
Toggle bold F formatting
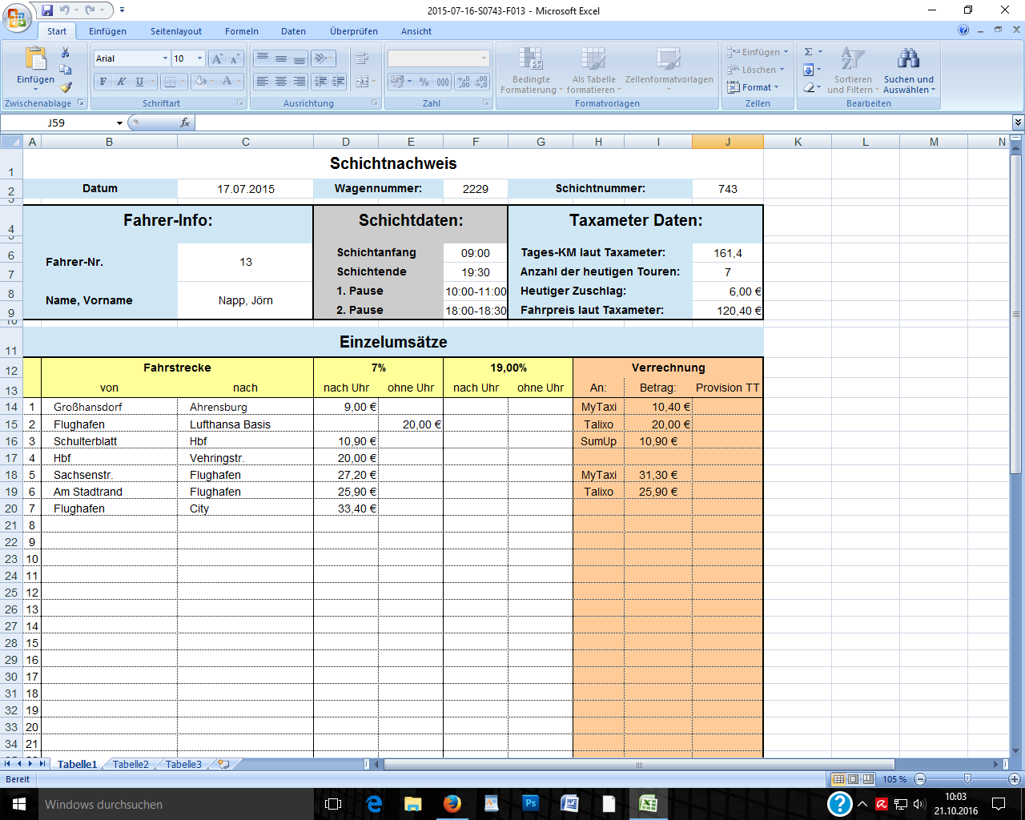click(102, 82)
